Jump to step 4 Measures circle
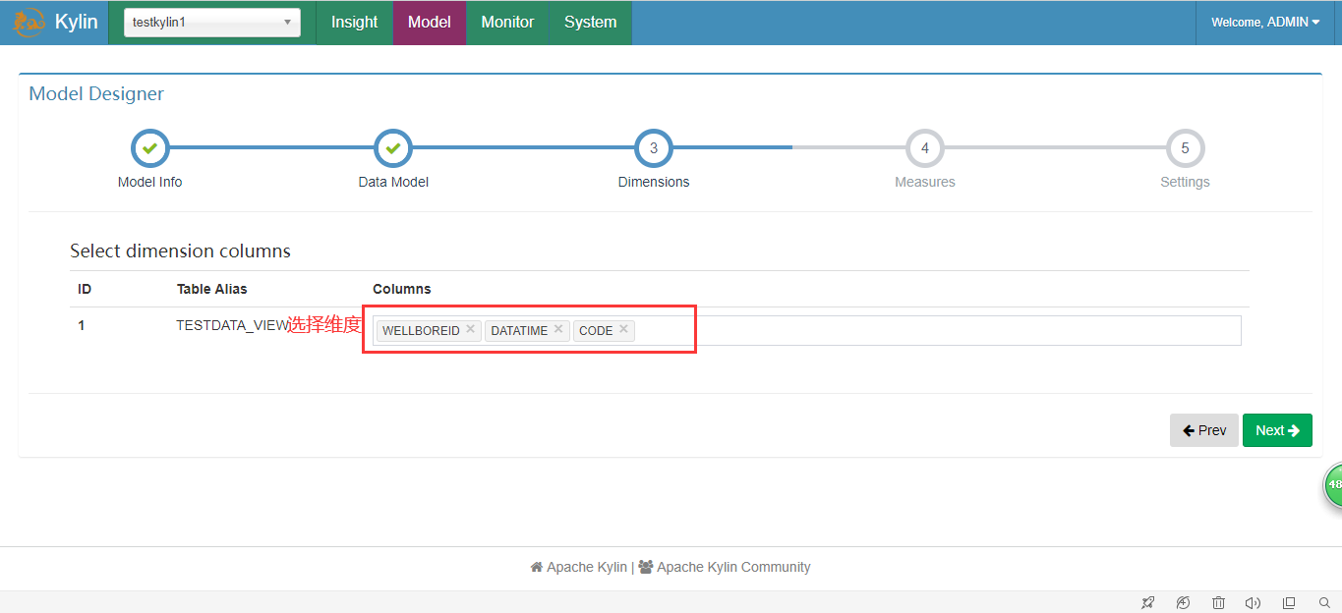Screen dimensions: 1342x613 [925, 148]
